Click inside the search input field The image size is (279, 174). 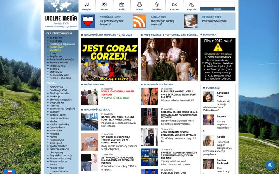(217, 4)
